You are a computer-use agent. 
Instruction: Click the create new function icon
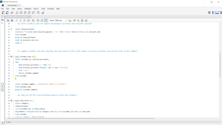click(x=34, y=13)
